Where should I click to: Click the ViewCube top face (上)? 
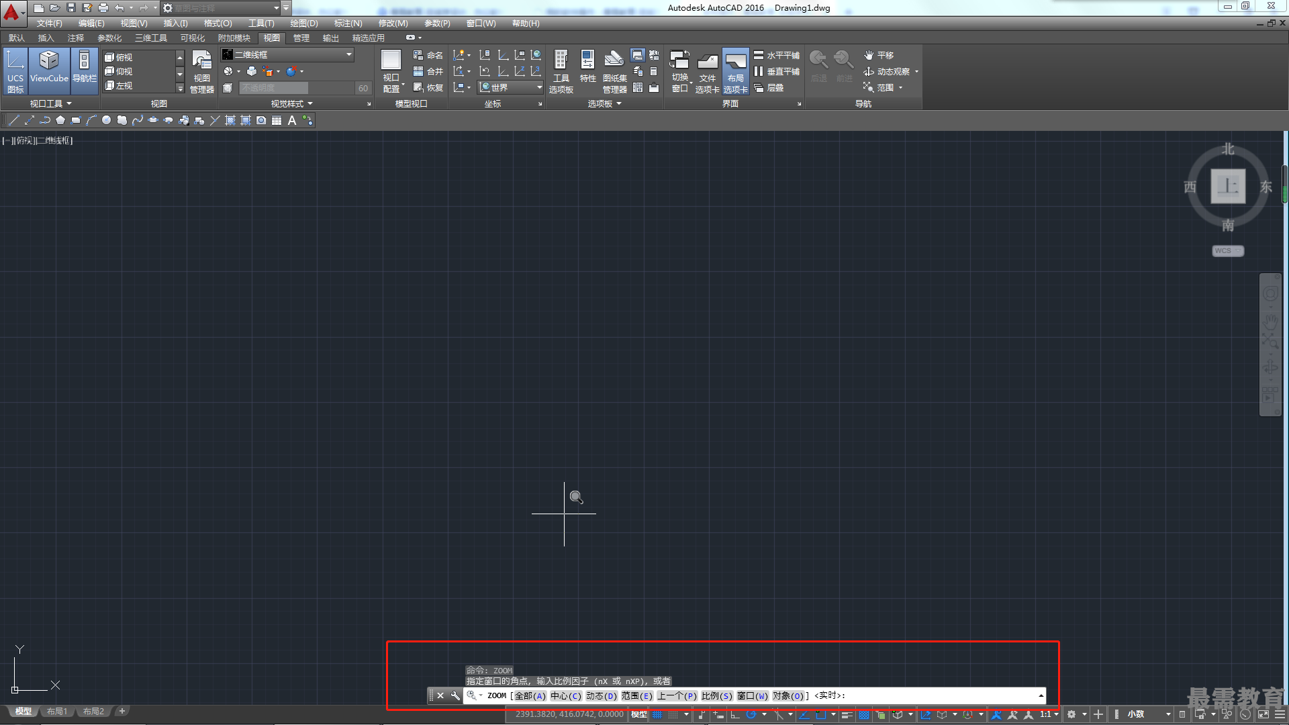coord(1228,187)
